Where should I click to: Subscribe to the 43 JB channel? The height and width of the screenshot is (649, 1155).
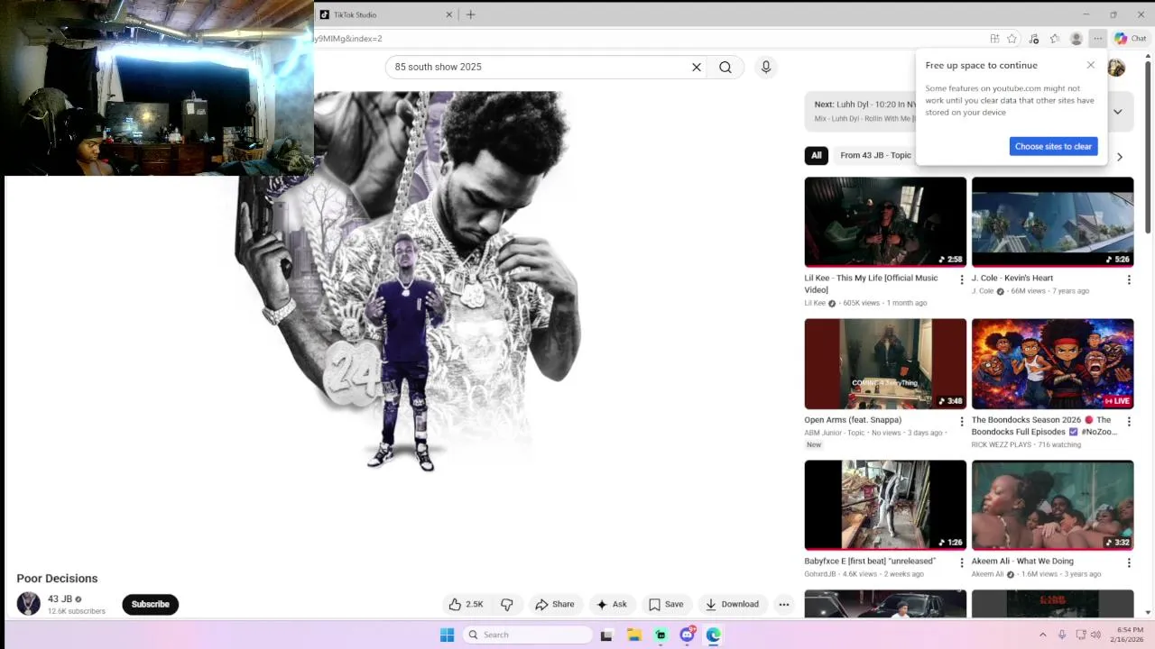151,604
